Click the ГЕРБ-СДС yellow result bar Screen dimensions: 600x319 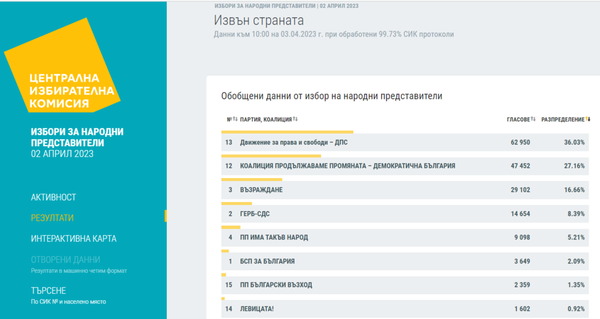point(237,203)
